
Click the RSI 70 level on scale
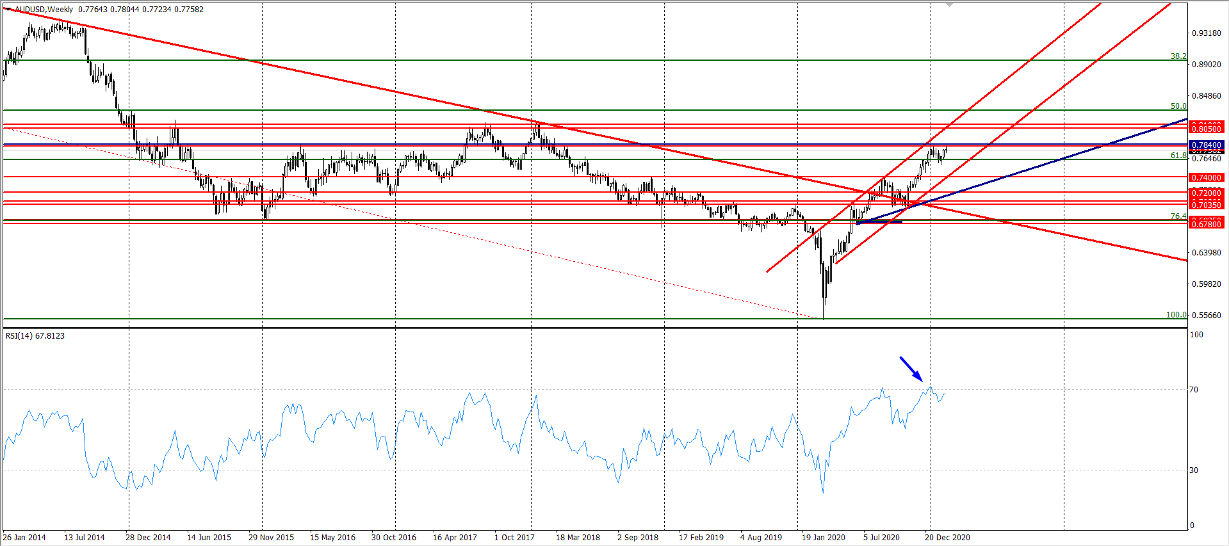[1193, 389]
